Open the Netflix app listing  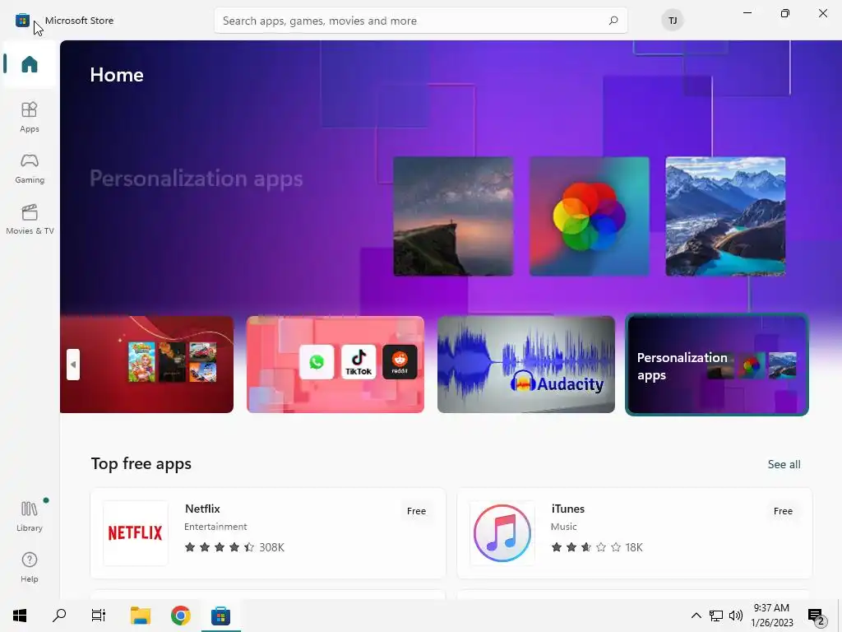point(268,533)
